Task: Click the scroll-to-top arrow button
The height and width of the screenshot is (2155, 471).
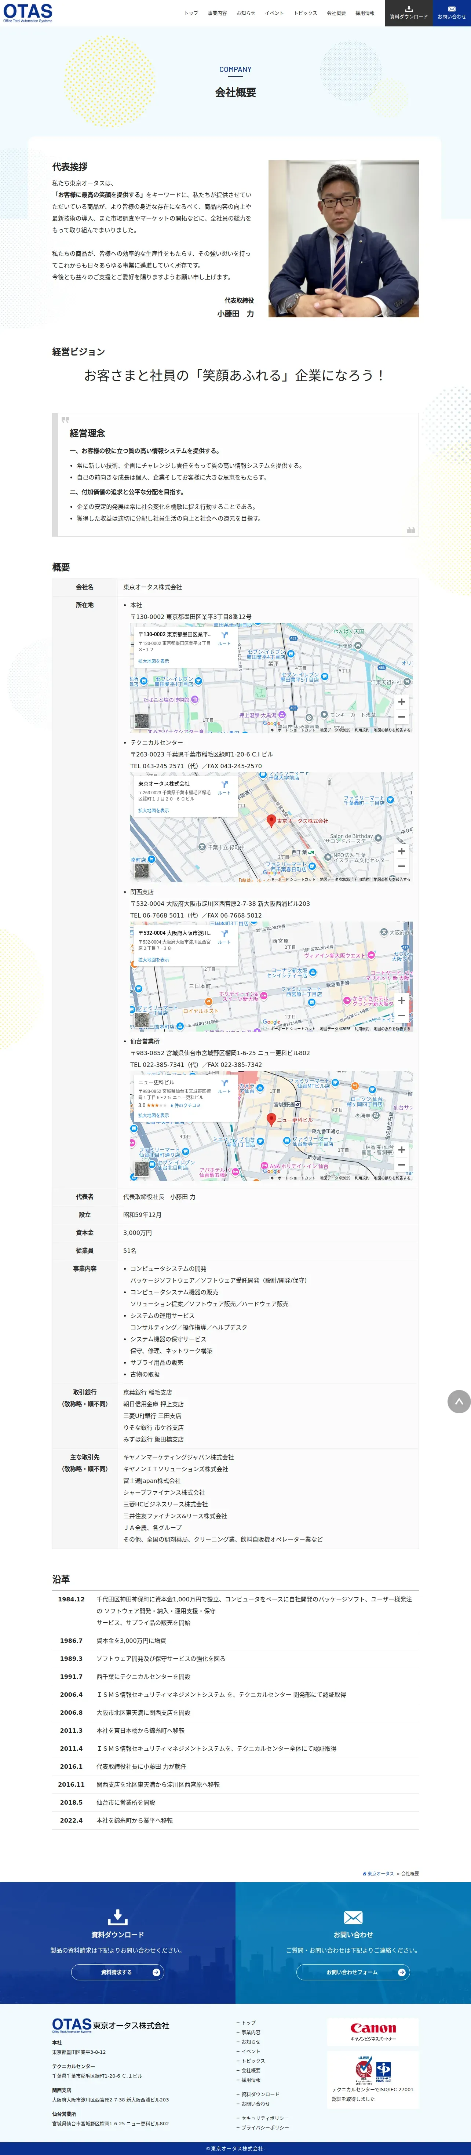Action: pyautogui.click(x=459, y=1401)
